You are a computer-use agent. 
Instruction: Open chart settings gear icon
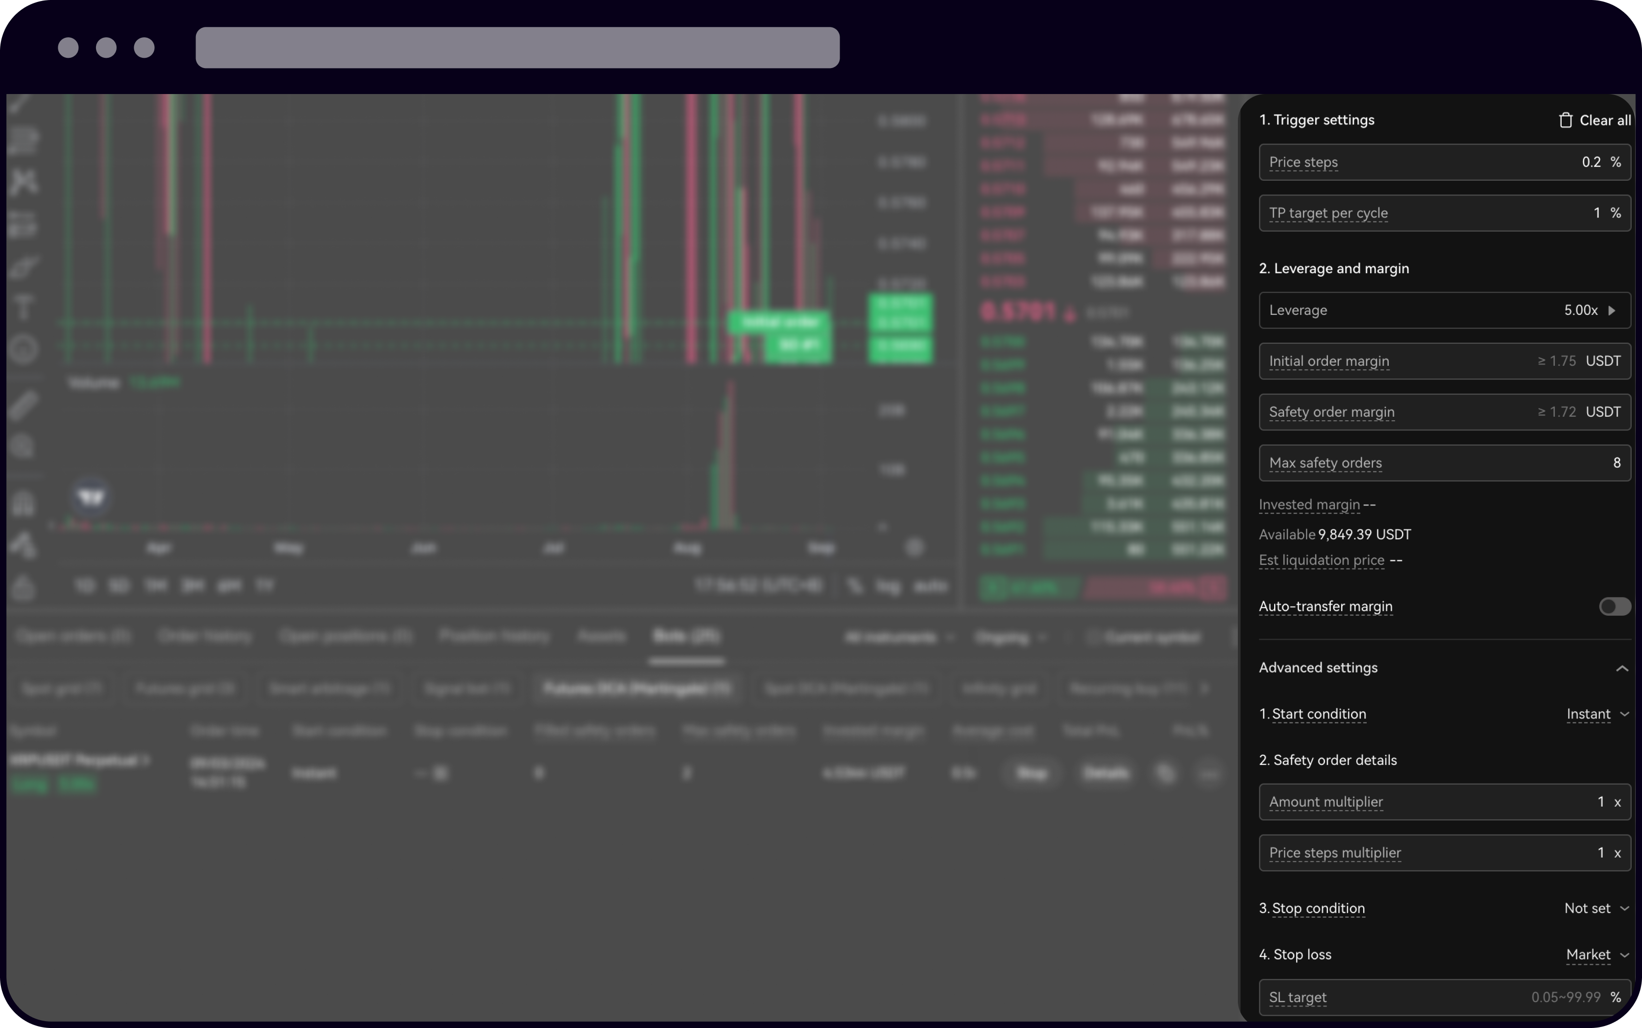pos(915,548)
